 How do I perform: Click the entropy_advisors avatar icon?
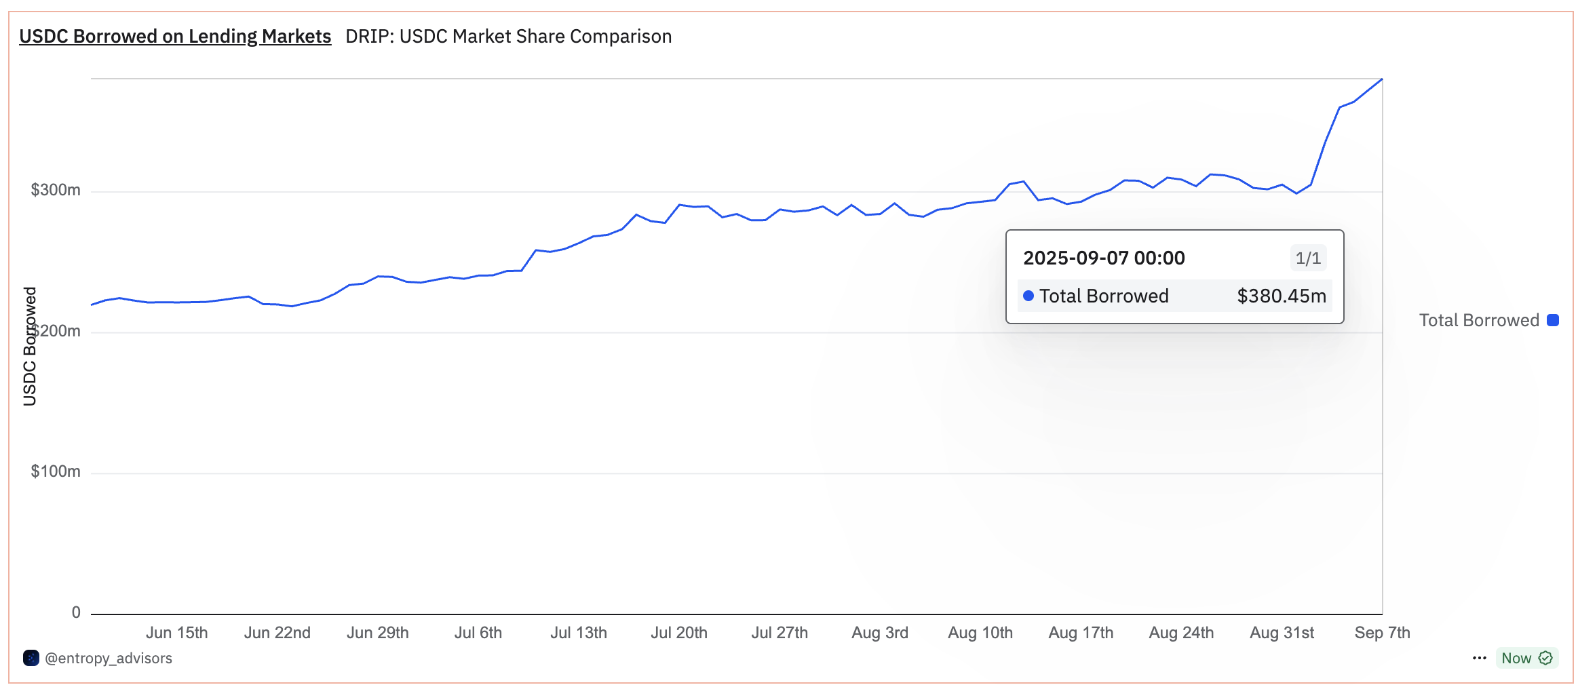click(31, 658)
